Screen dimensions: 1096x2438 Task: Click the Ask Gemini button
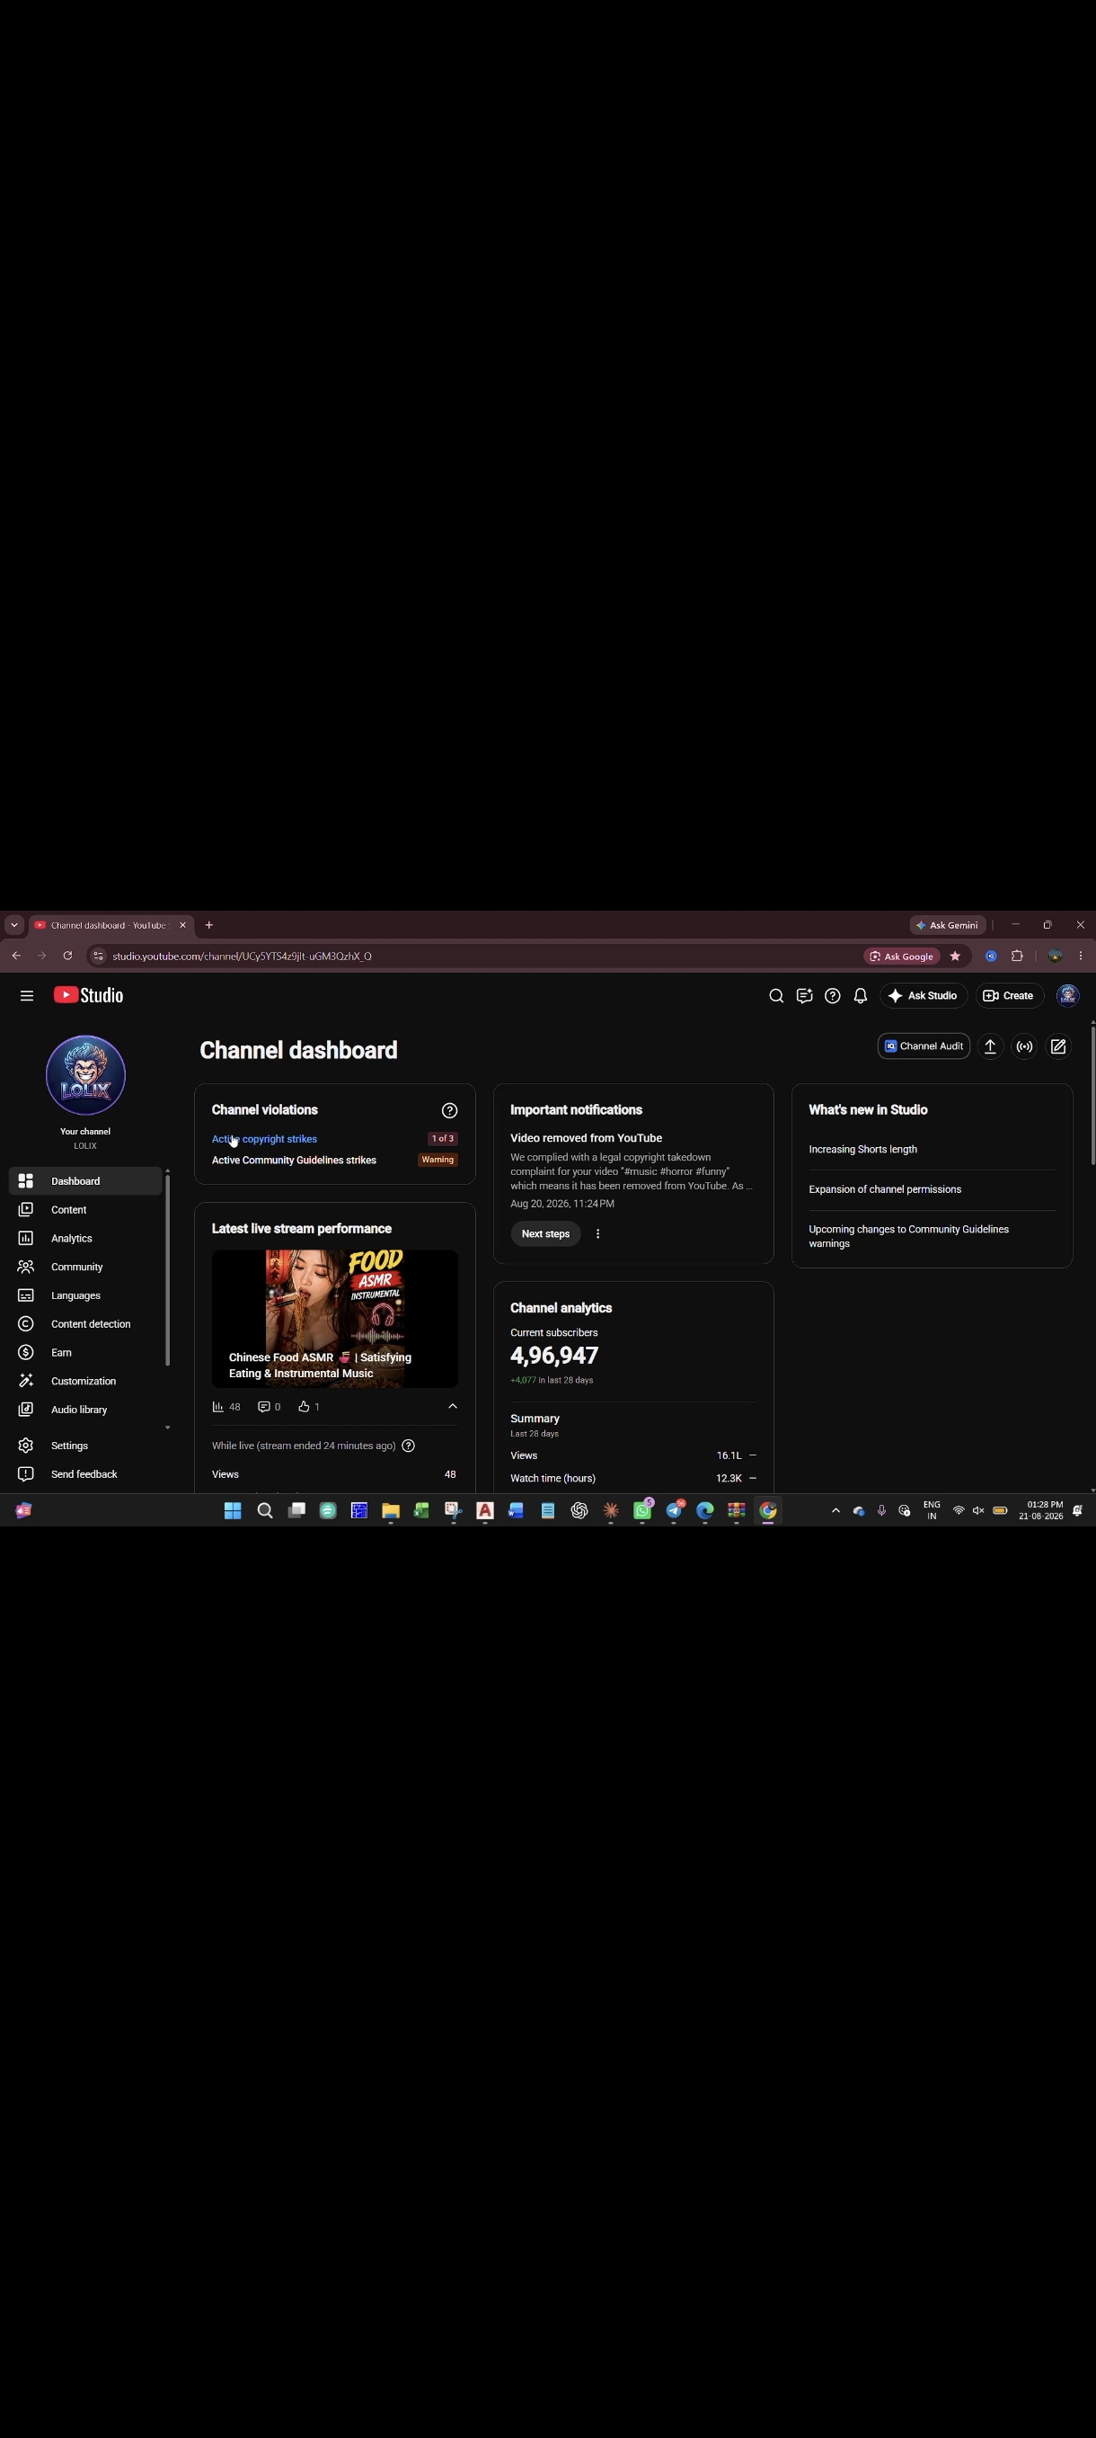click(948, 925)
